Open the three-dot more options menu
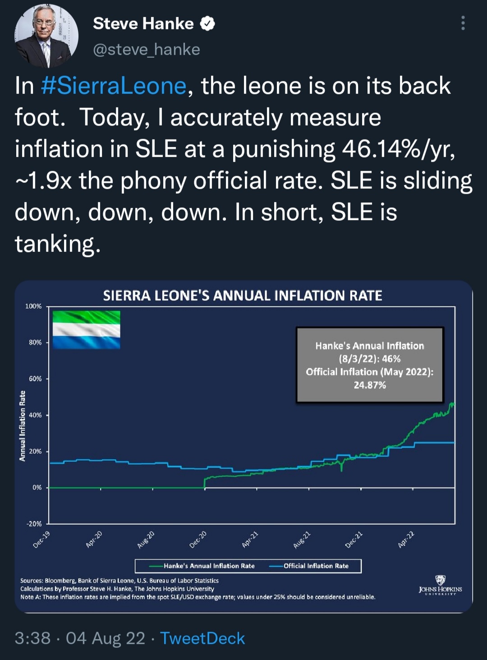Viewport: 487px width, 660px height. coord(463,23)
